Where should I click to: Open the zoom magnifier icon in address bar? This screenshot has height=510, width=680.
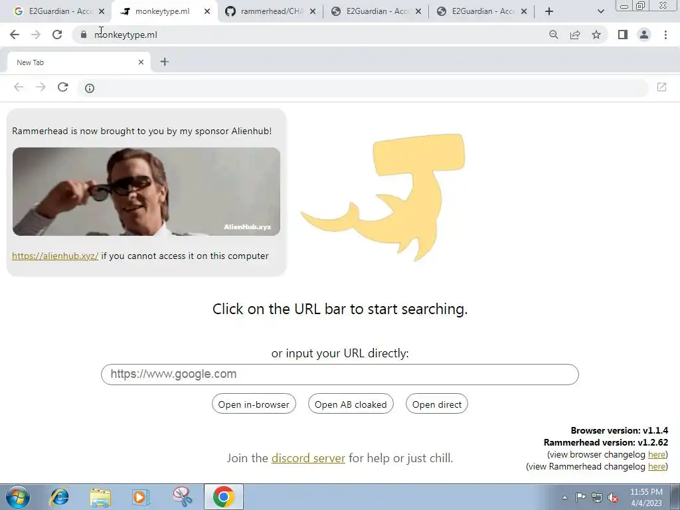pyautogui.click(x=553, y=35)
